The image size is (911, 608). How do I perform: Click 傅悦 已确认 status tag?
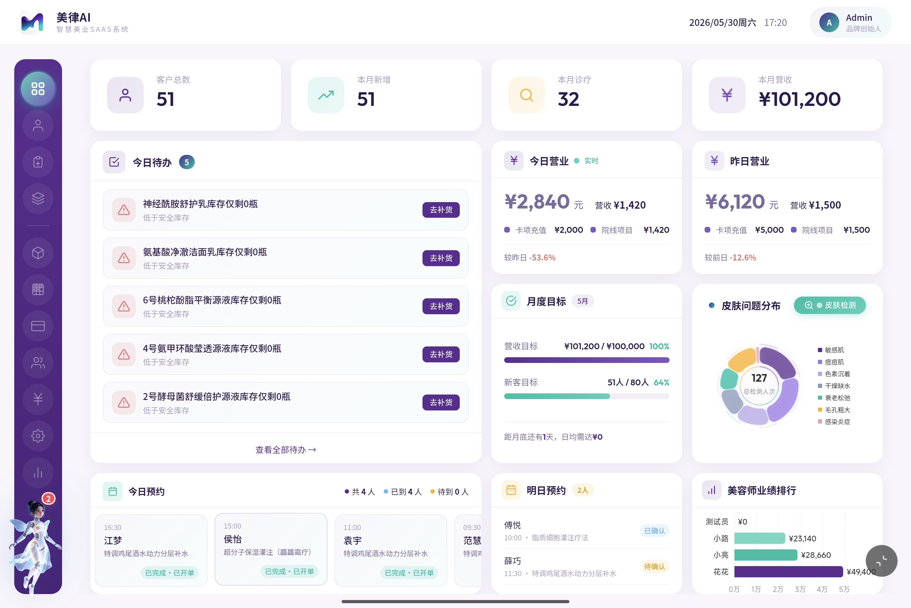click(x=654, y=531)
